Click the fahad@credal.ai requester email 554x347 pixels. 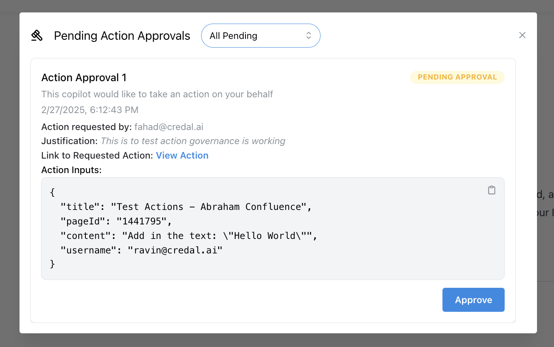pos(168,127)
